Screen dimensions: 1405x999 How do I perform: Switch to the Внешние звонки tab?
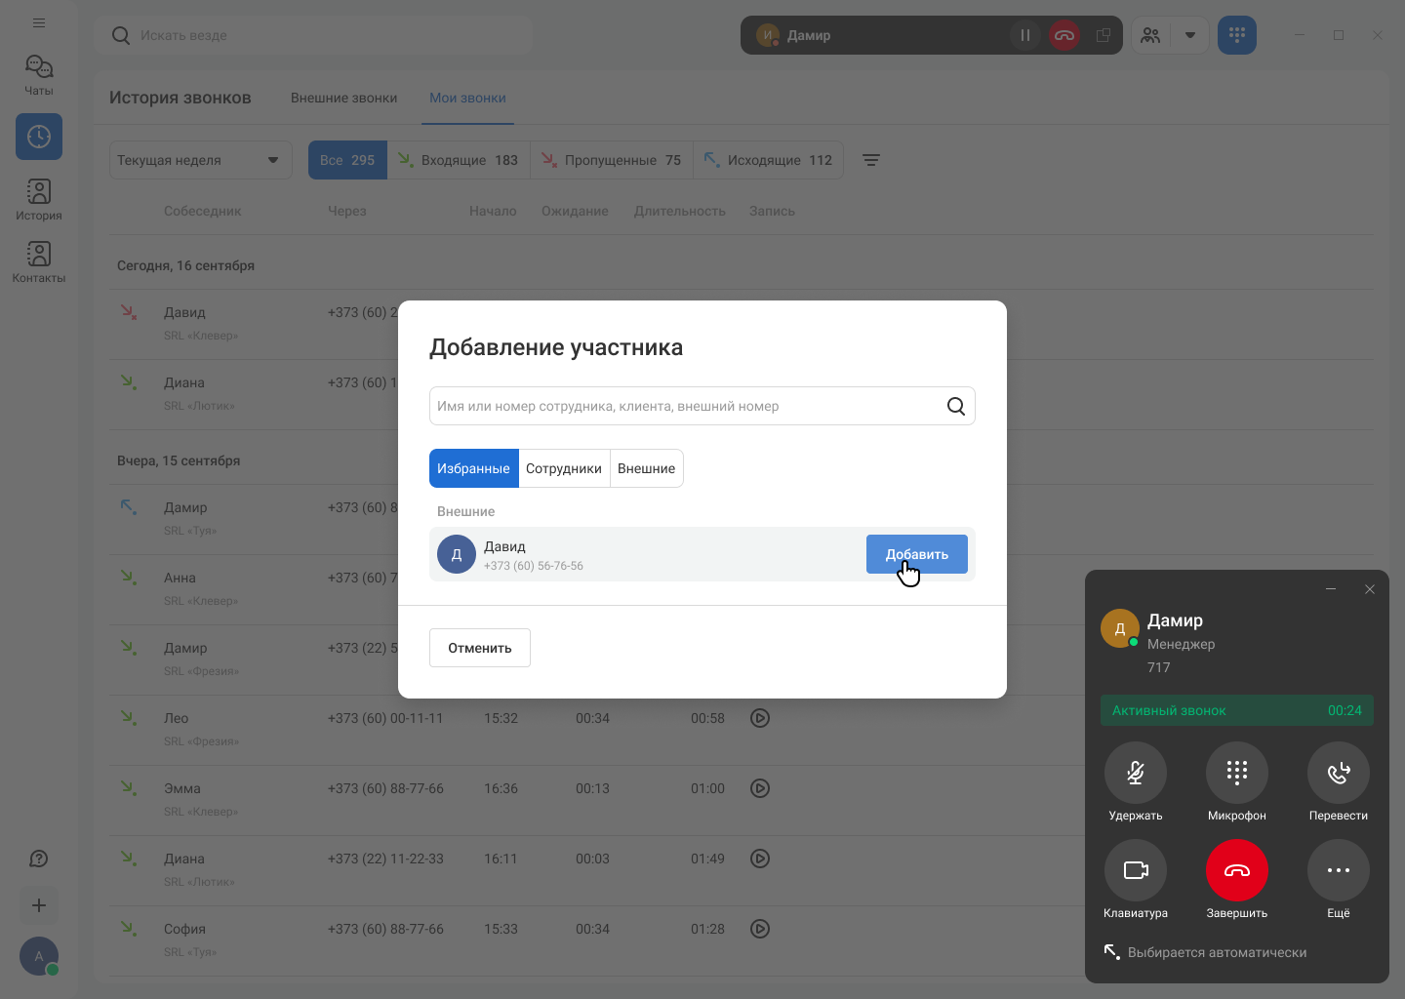[x=343, y=98]
